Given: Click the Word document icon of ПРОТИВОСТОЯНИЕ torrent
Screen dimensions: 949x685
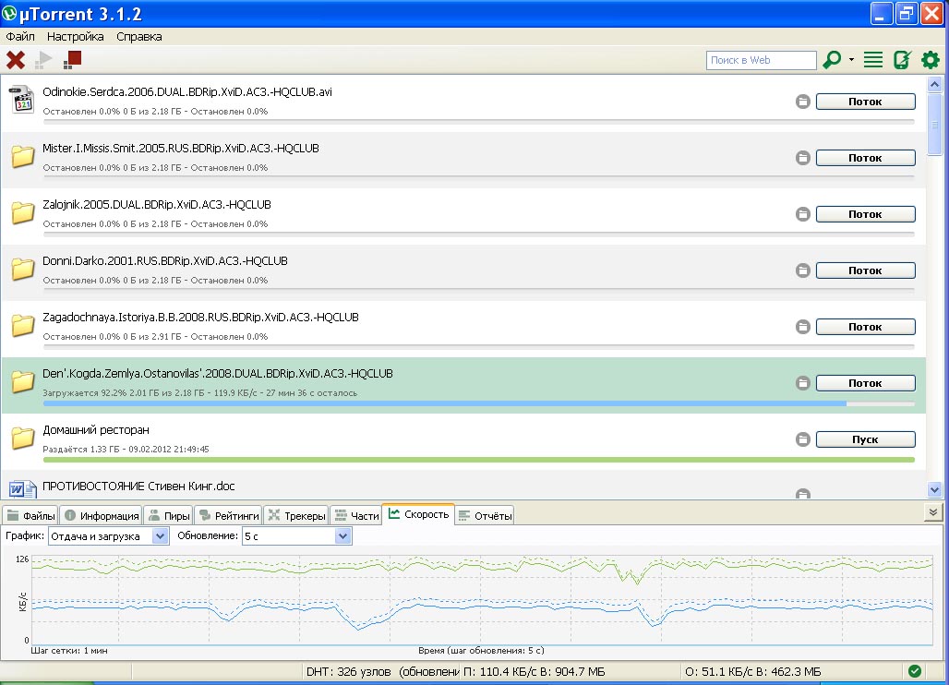Looking at the screenshot, I should 22,489.
